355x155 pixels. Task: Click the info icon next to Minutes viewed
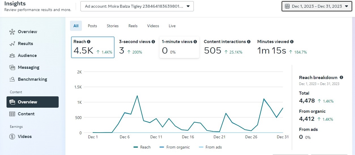click(292, 42)
